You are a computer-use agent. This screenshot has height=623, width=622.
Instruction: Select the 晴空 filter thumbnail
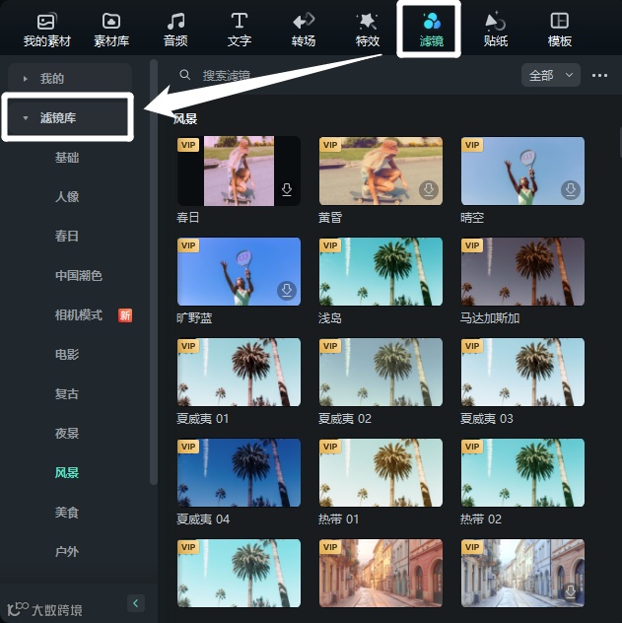point(522,171)
